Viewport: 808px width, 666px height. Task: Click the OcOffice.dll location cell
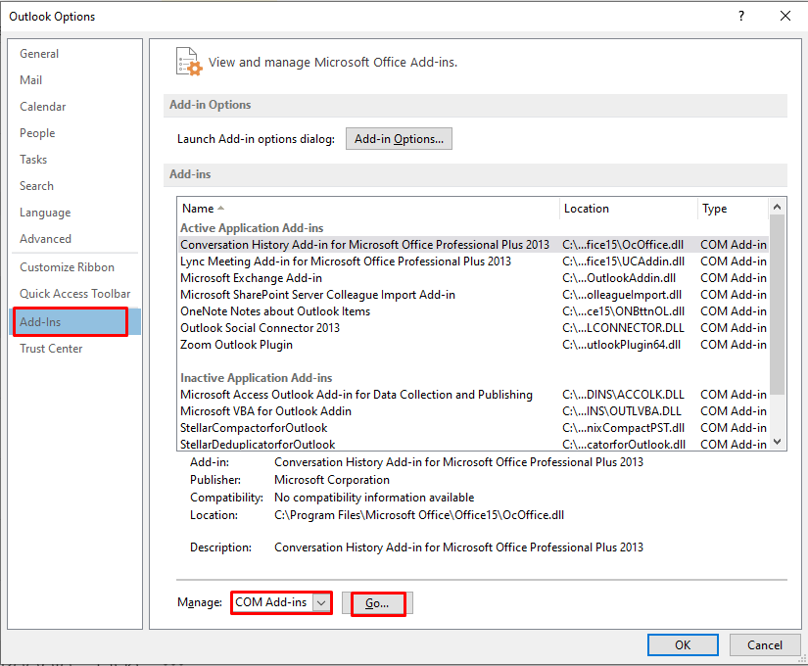point(623,245)
